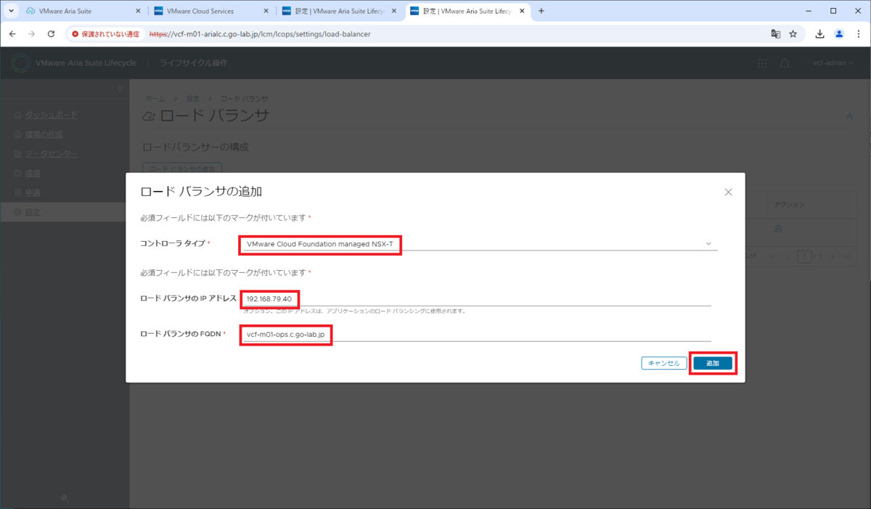This screenshot has height=509, width=871.
Task: Collapse page header with double-up chevron
Action: tap(849, 116)
